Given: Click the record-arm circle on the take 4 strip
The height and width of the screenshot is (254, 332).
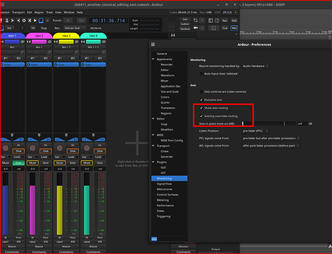Looking at the screenshot, I should (x=87, y=148).
